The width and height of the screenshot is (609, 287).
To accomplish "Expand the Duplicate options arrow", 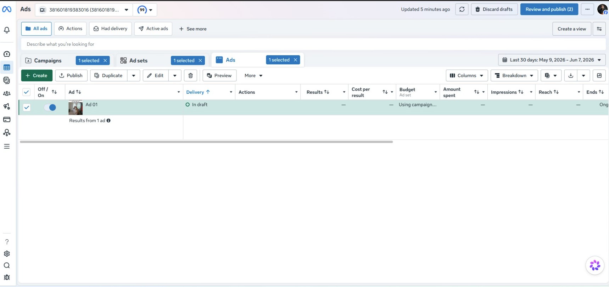I will (x=134, y=75).
